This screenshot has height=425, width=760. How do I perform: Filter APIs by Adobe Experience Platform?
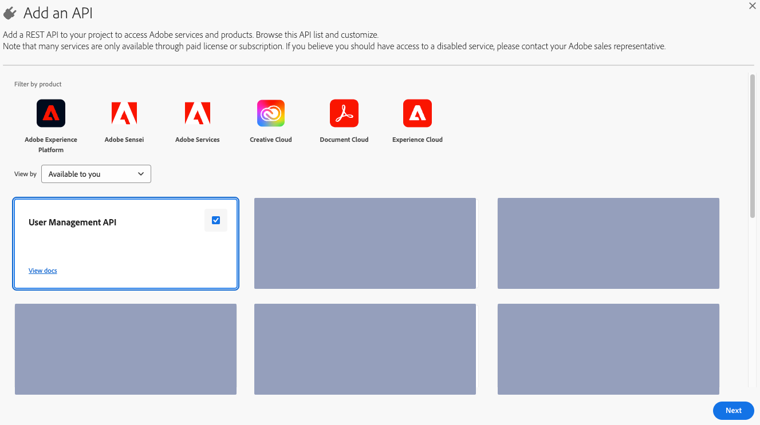pyautogui.click(x=50, y=113)
